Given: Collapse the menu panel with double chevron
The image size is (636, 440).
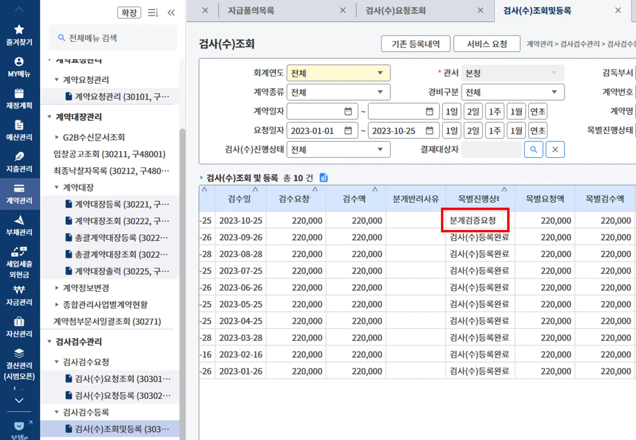Looking at the screenshot, I should 171,13.
